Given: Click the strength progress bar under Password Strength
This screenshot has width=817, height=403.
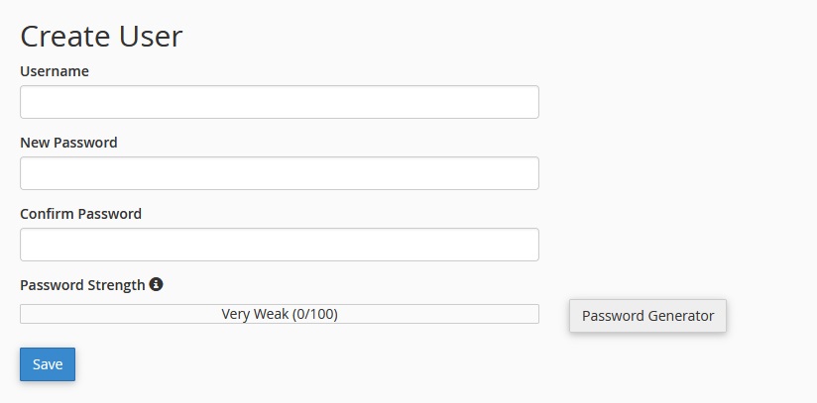Looking at the screenshot, I should coord(280,314).
